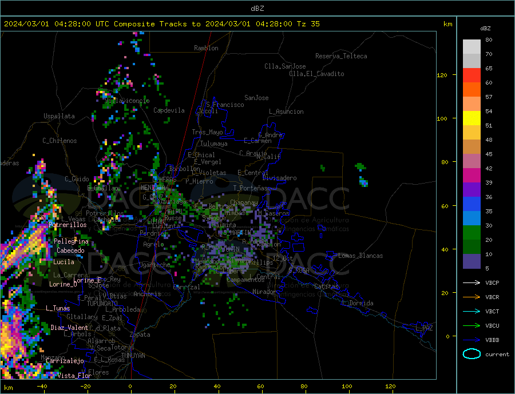This screenshot has width=515, height=394.
Task: Click the orange VBCR arrow icon
Action: (x=472, y=297)
